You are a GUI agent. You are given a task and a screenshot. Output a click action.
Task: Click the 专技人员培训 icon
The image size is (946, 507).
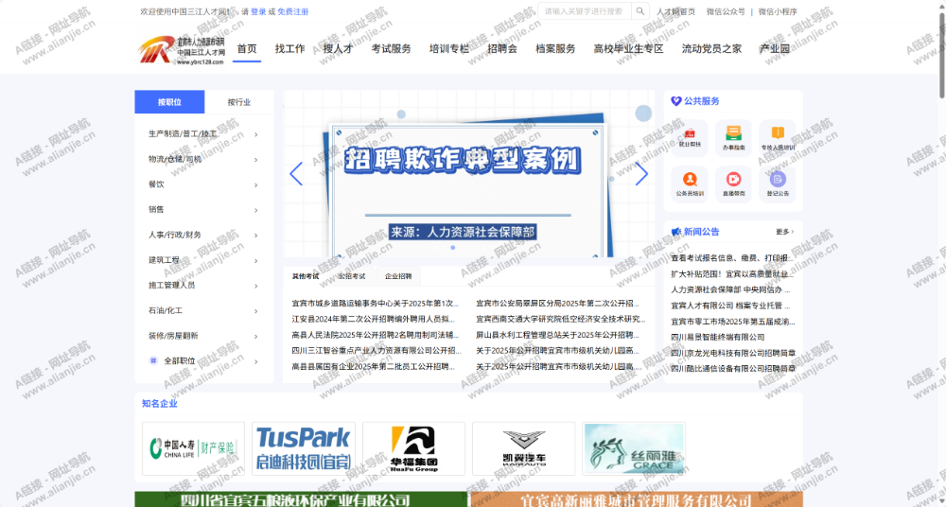click(778, 137)
